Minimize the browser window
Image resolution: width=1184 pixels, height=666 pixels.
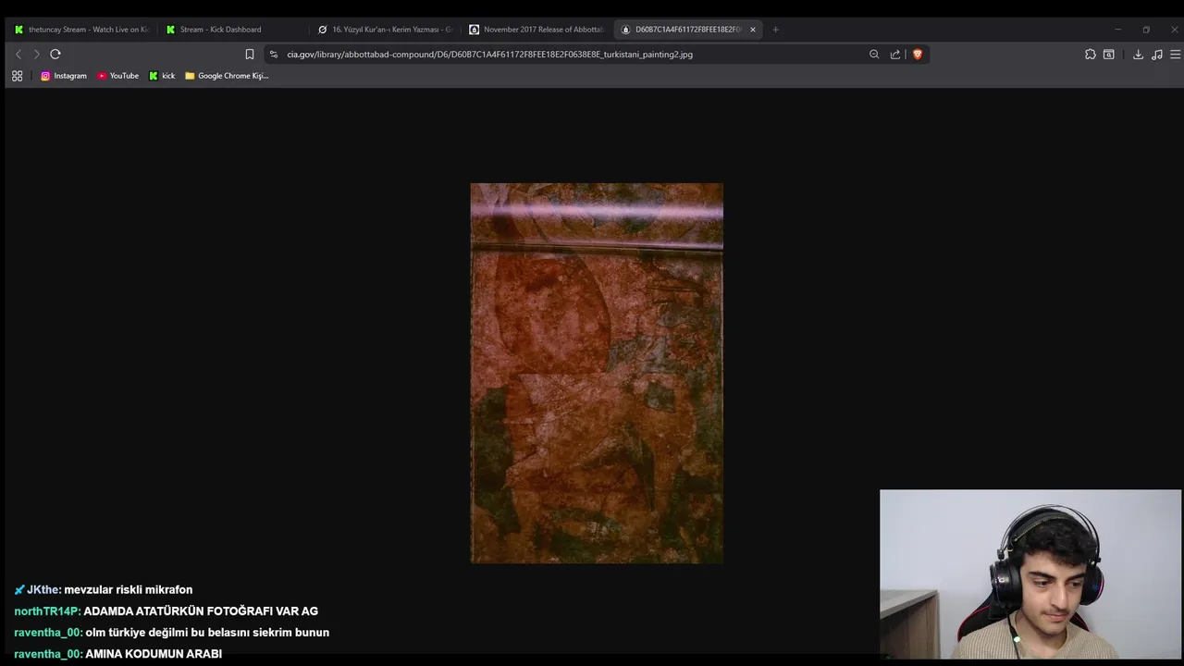1117,30
